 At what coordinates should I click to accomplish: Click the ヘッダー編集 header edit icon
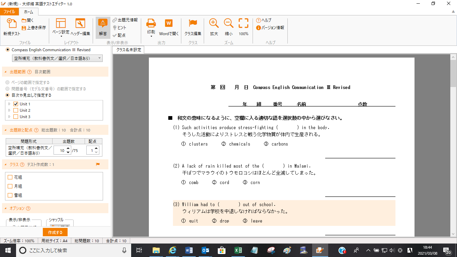pyautogui.click(x=80, y=23)
